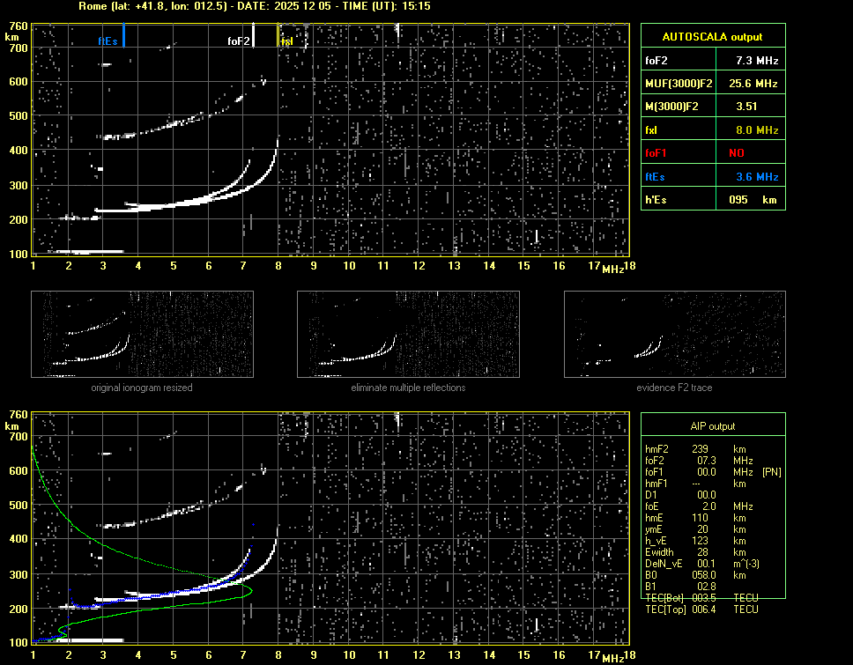
Task: Click the B0 058.0 km row
Action: pos(701,575)
